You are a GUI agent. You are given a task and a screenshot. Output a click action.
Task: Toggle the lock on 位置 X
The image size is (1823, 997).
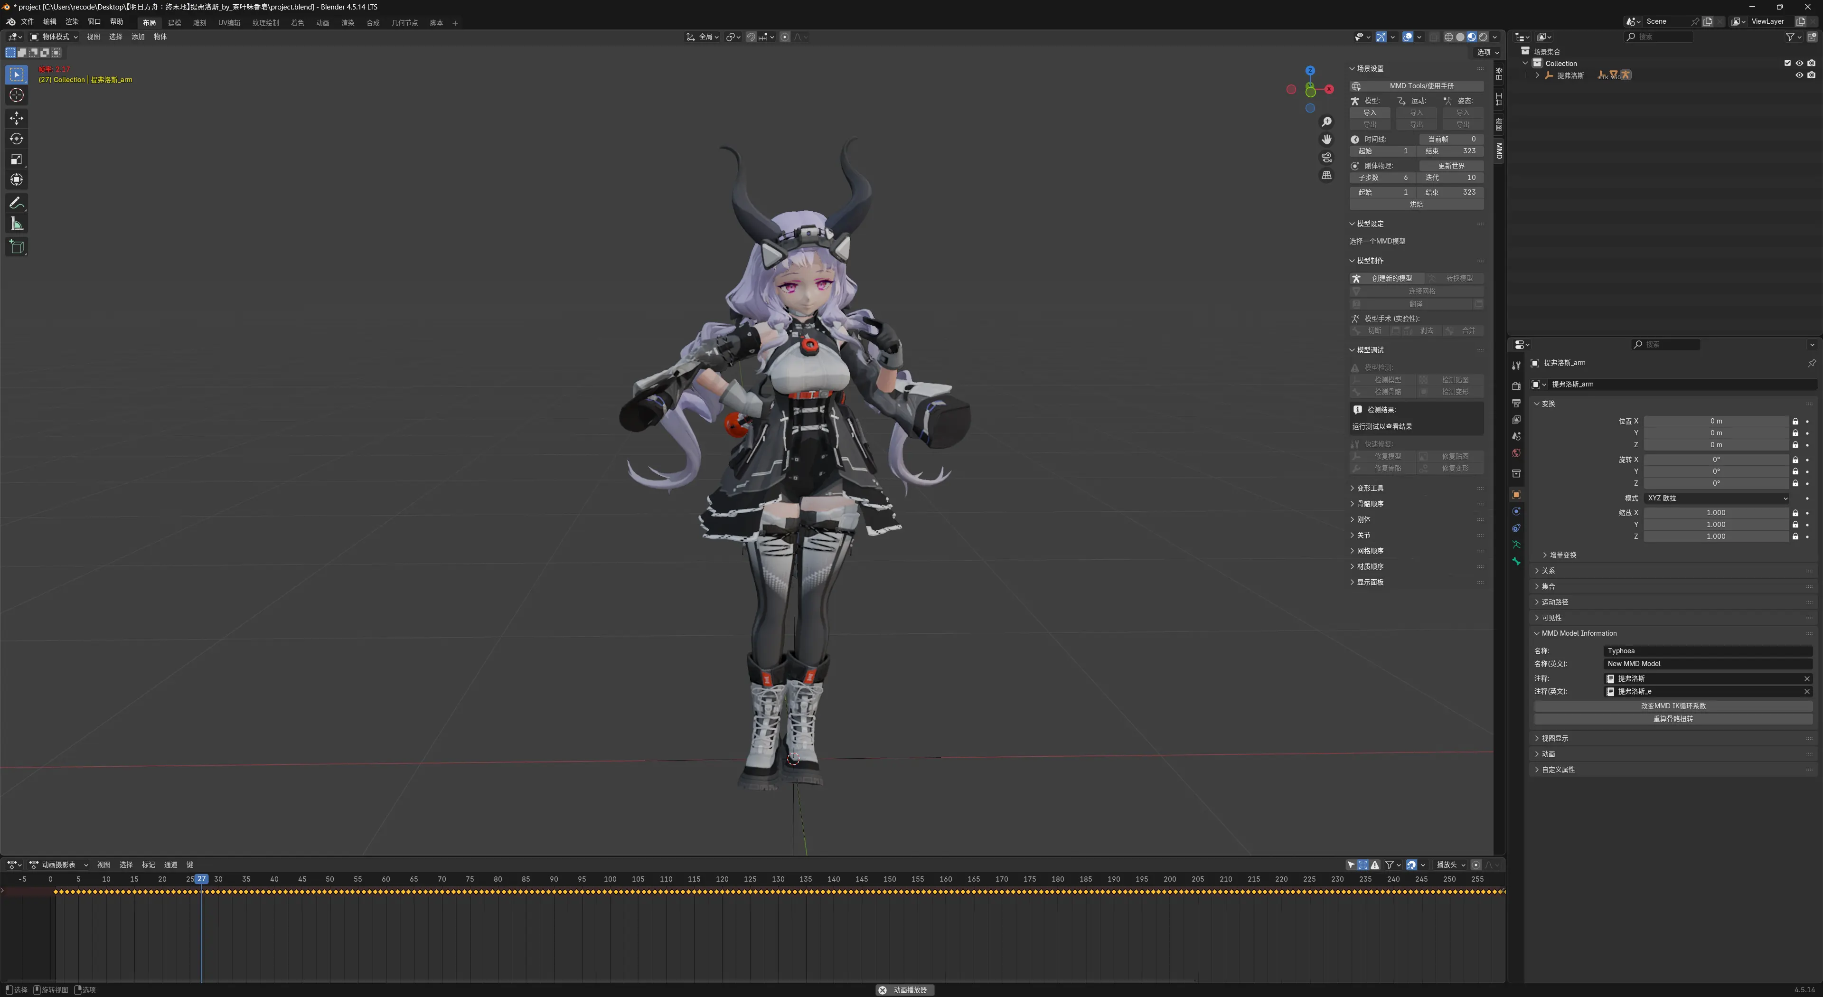pyautogui.click(x=1795, y=421)
